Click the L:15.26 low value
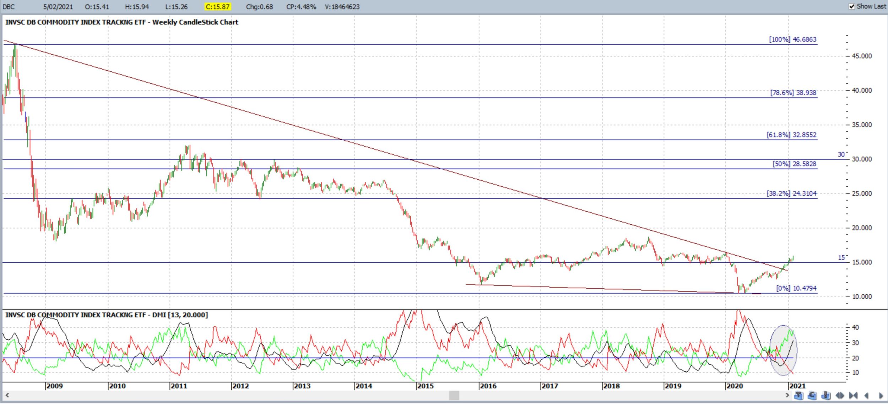 176,7
